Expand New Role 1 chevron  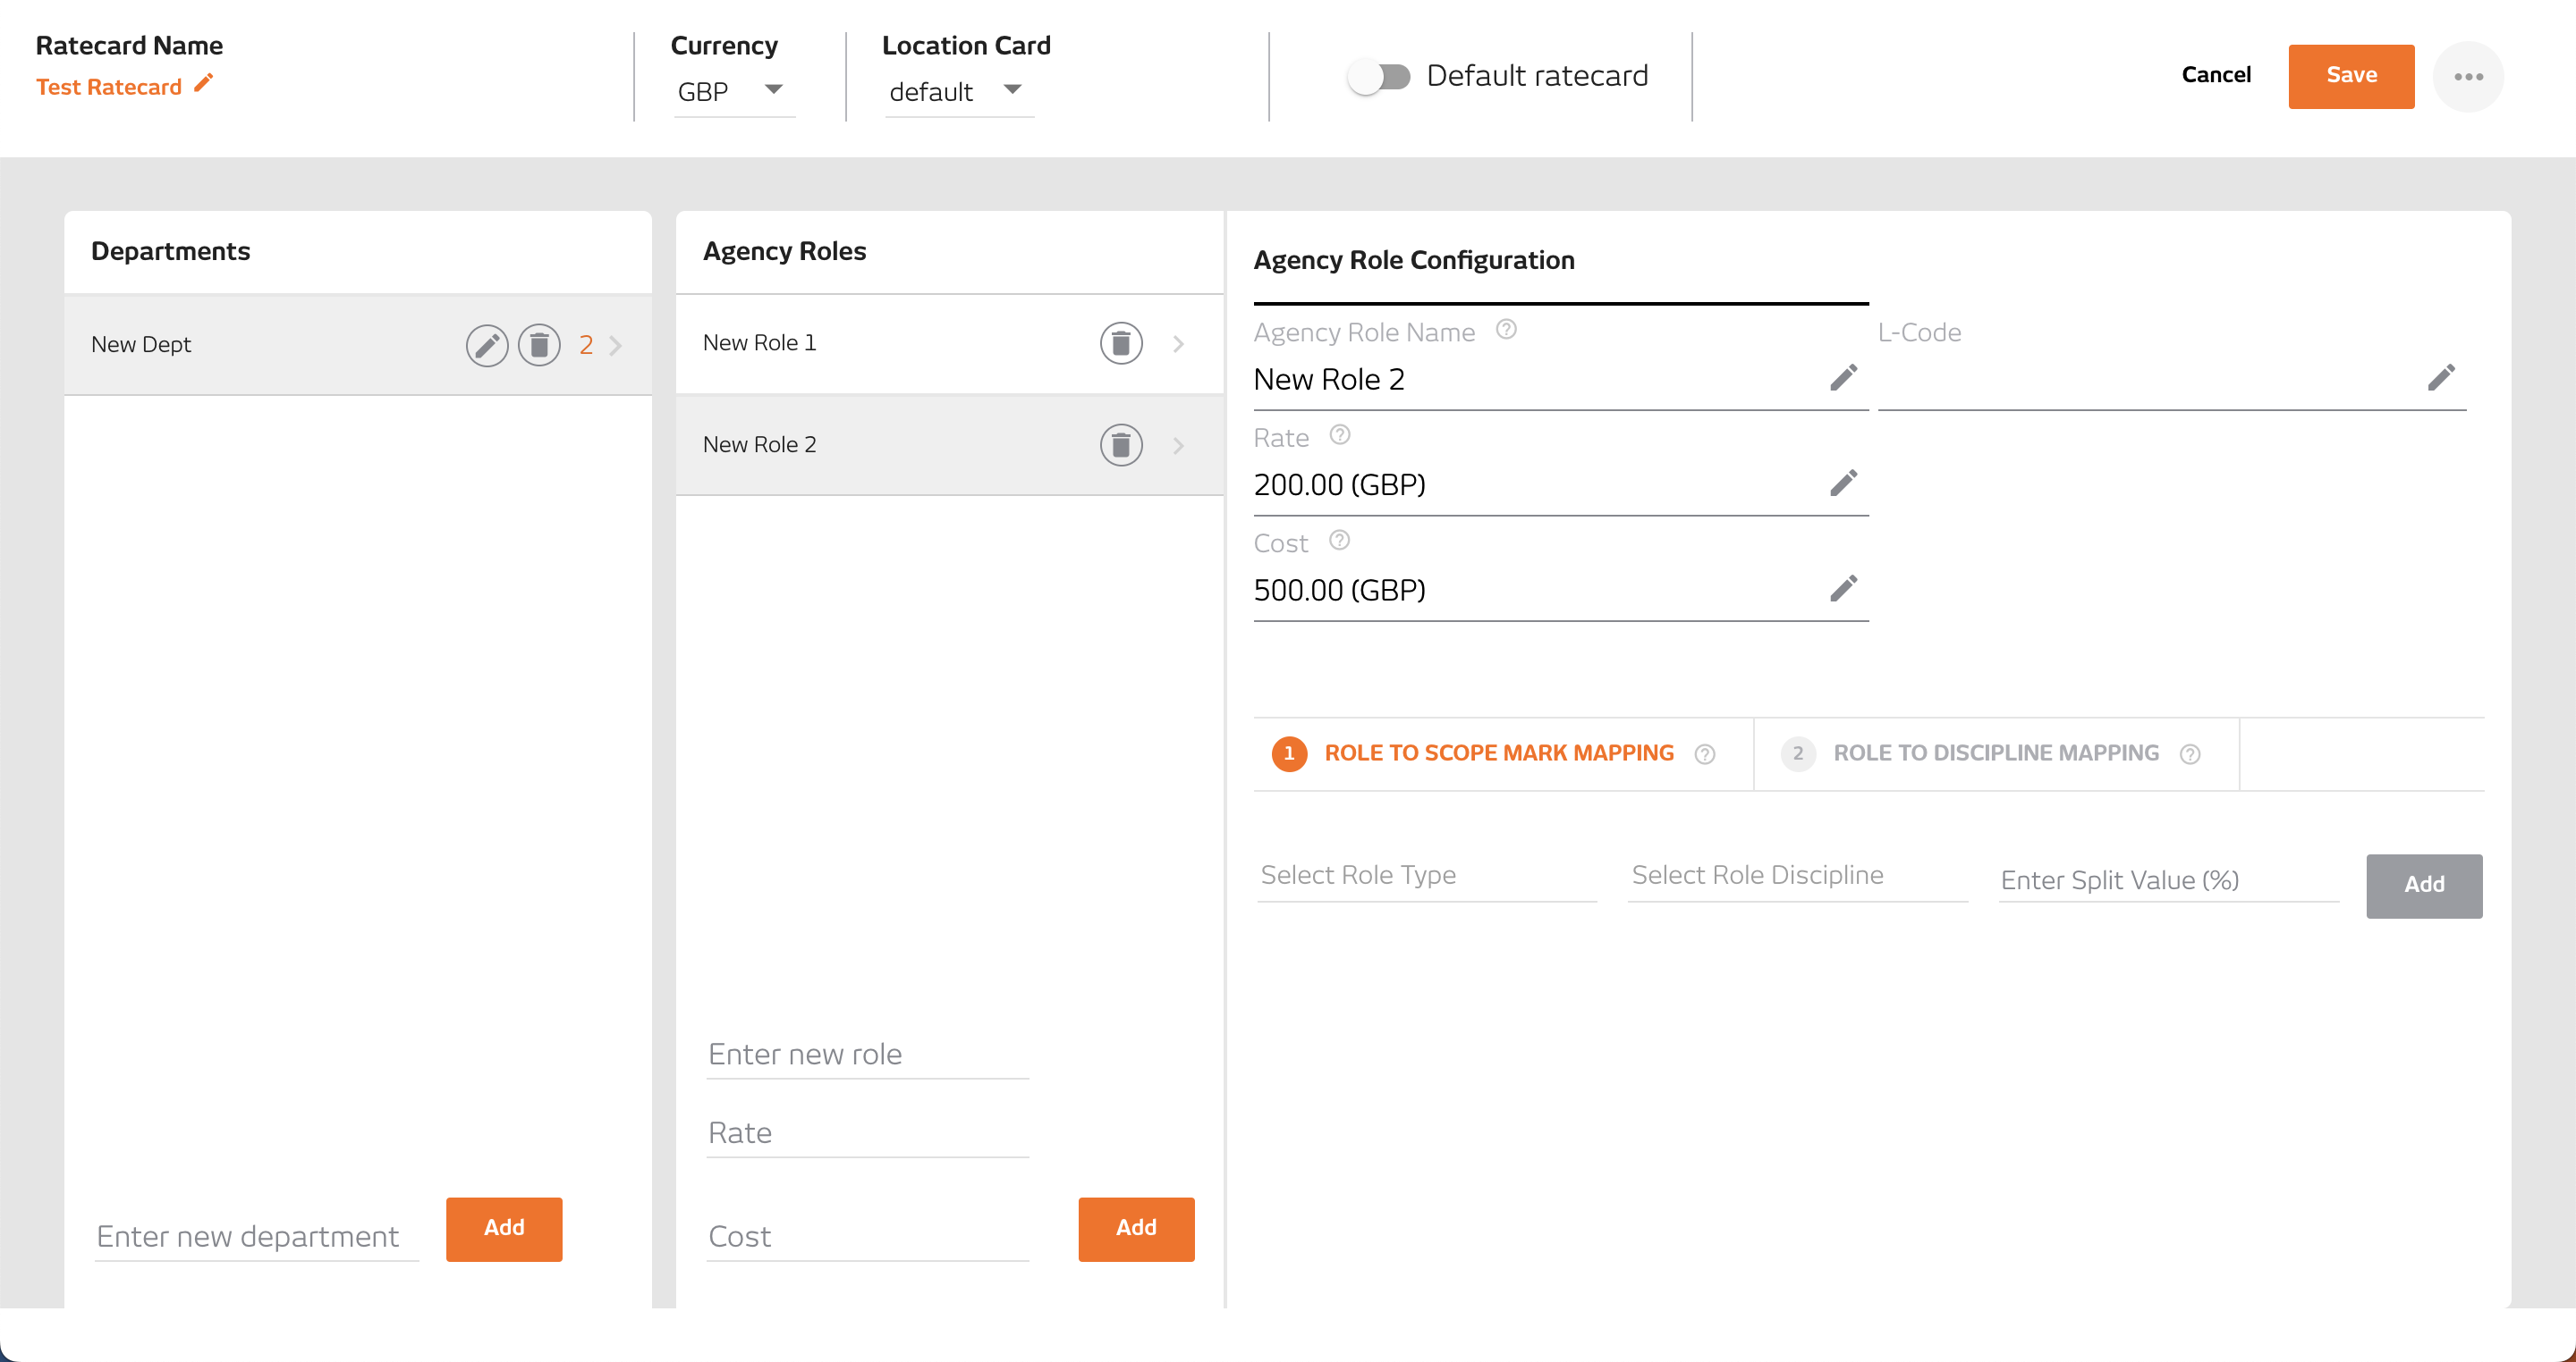(1179, 345)
